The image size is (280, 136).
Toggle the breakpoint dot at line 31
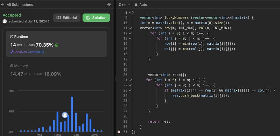(119, 132)
